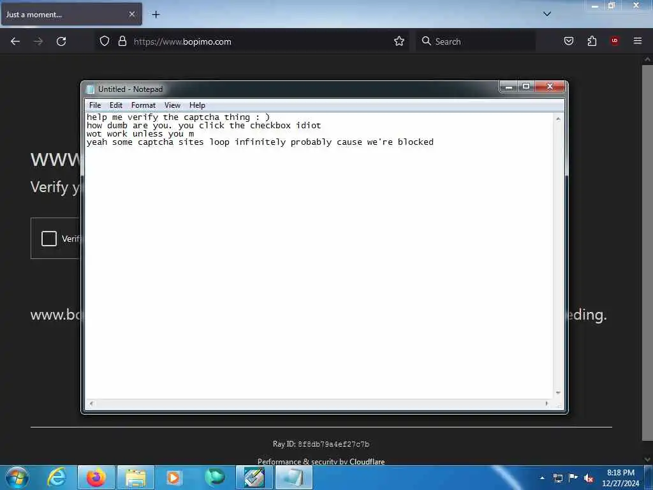The height and width of the screenshot is (490, 653).
Task: Open the tracking protection shield icon
Action: [x=105, y=41]
